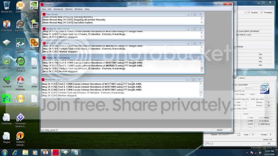Open Windows Explorer folder taskbar icon

pyautogui.click(x=25, y=153)
